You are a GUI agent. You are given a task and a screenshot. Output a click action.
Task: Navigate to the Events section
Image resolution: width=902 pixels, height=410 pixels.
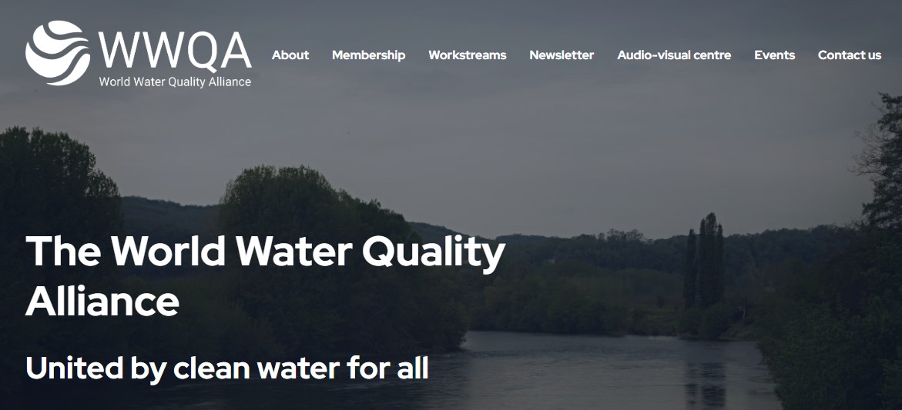(774, 55)
